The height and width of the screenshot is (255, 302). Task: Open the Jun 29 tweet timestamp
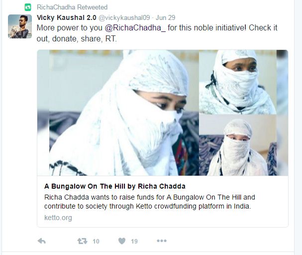point(166,17)
